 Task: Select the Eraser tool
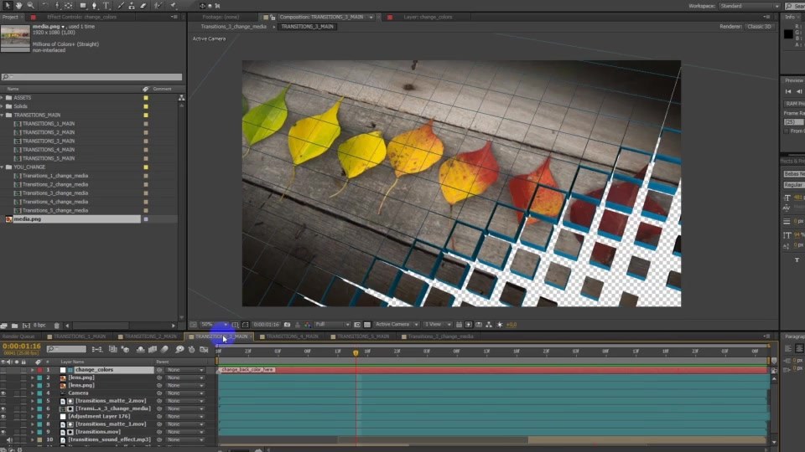tap(143, 6)
